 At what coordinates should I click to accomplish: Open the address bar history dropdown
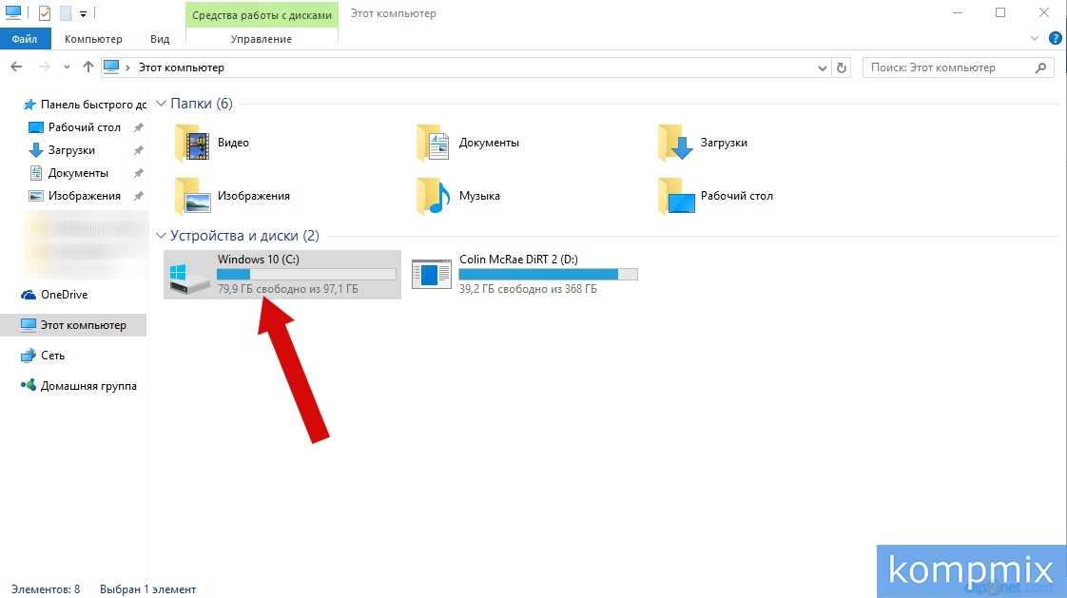coord(822,68)
